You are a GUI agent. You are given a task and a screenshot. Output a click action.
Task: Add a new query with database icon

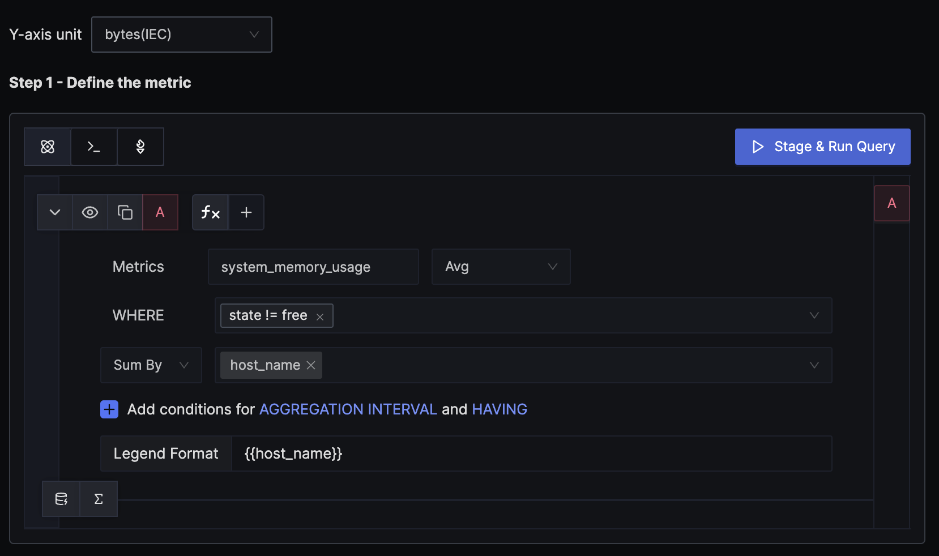(x=61, y=499)
